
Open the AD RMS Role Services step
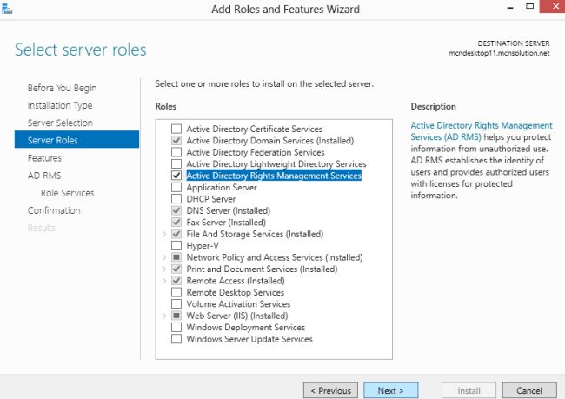point(67,193)
